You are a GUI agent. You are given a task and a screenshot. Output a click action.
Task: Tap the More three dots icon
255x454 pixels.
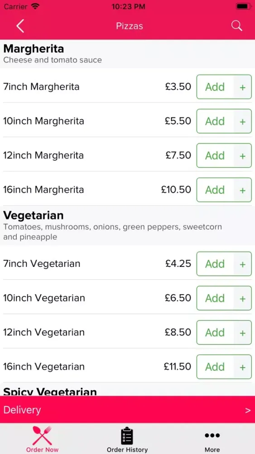(x=212, y=435)
